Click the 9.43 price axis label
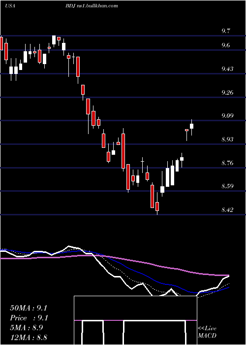The width and height of the screenshot is (246, 345). pos(227,69)
